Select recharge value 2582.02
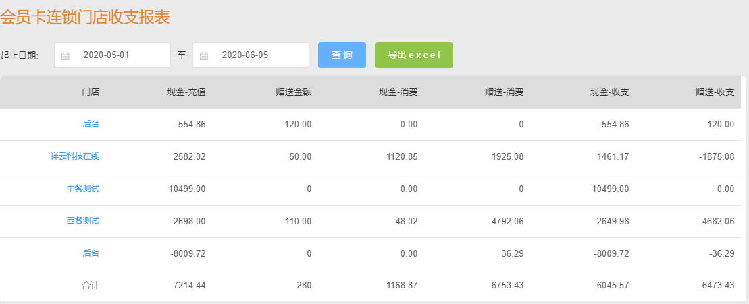749x304 pixels. point(190,156)
